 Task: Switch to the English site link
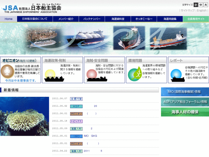click(x=202, y=10)
